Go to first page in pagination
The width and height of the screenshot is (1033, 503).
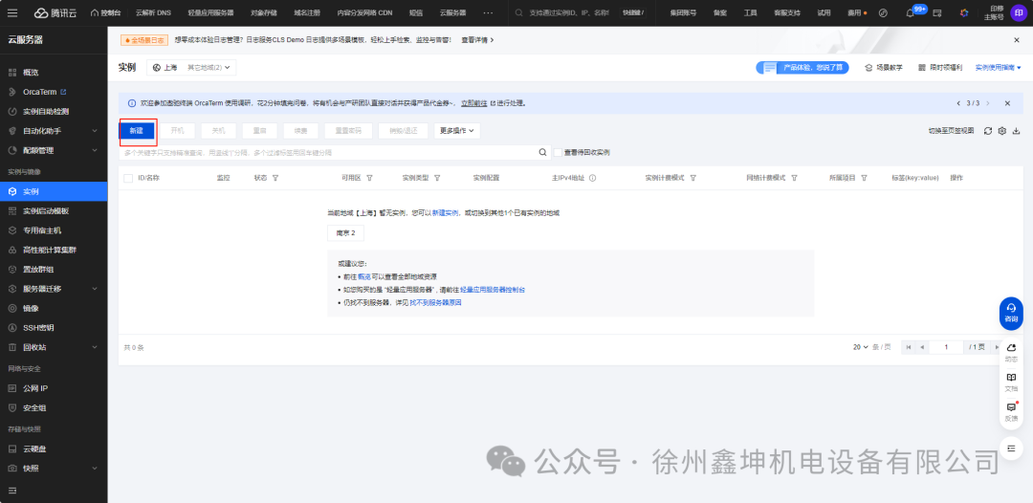coord(909,347)
